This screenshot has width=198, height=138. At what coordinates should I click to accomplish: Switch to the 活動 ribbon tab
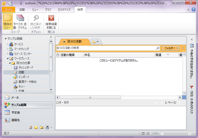point(22,10)
